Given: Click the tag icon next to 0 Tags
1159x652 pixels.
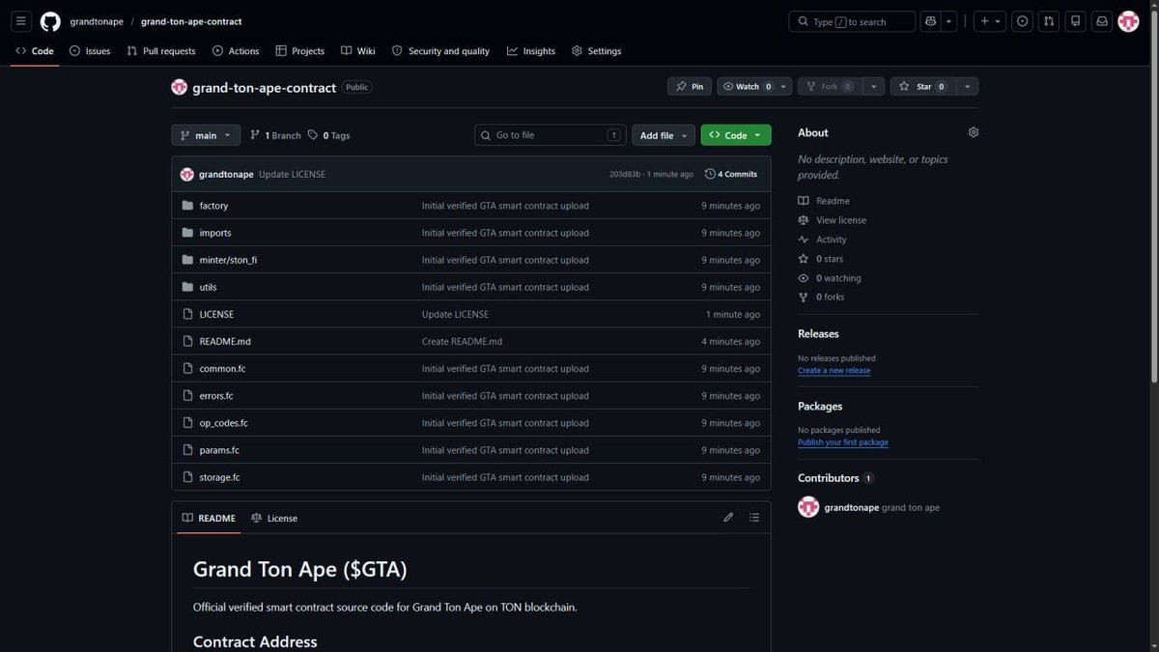Looking at the screenshot, I should pyautogui.click(x=313, y=135).
